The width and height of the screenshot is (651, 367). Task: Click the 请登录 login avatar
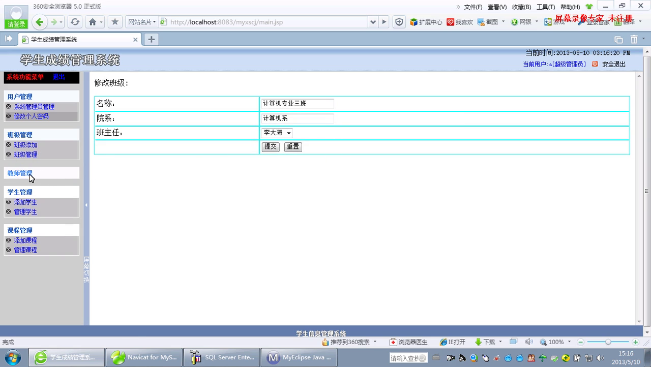coord(16,17)
